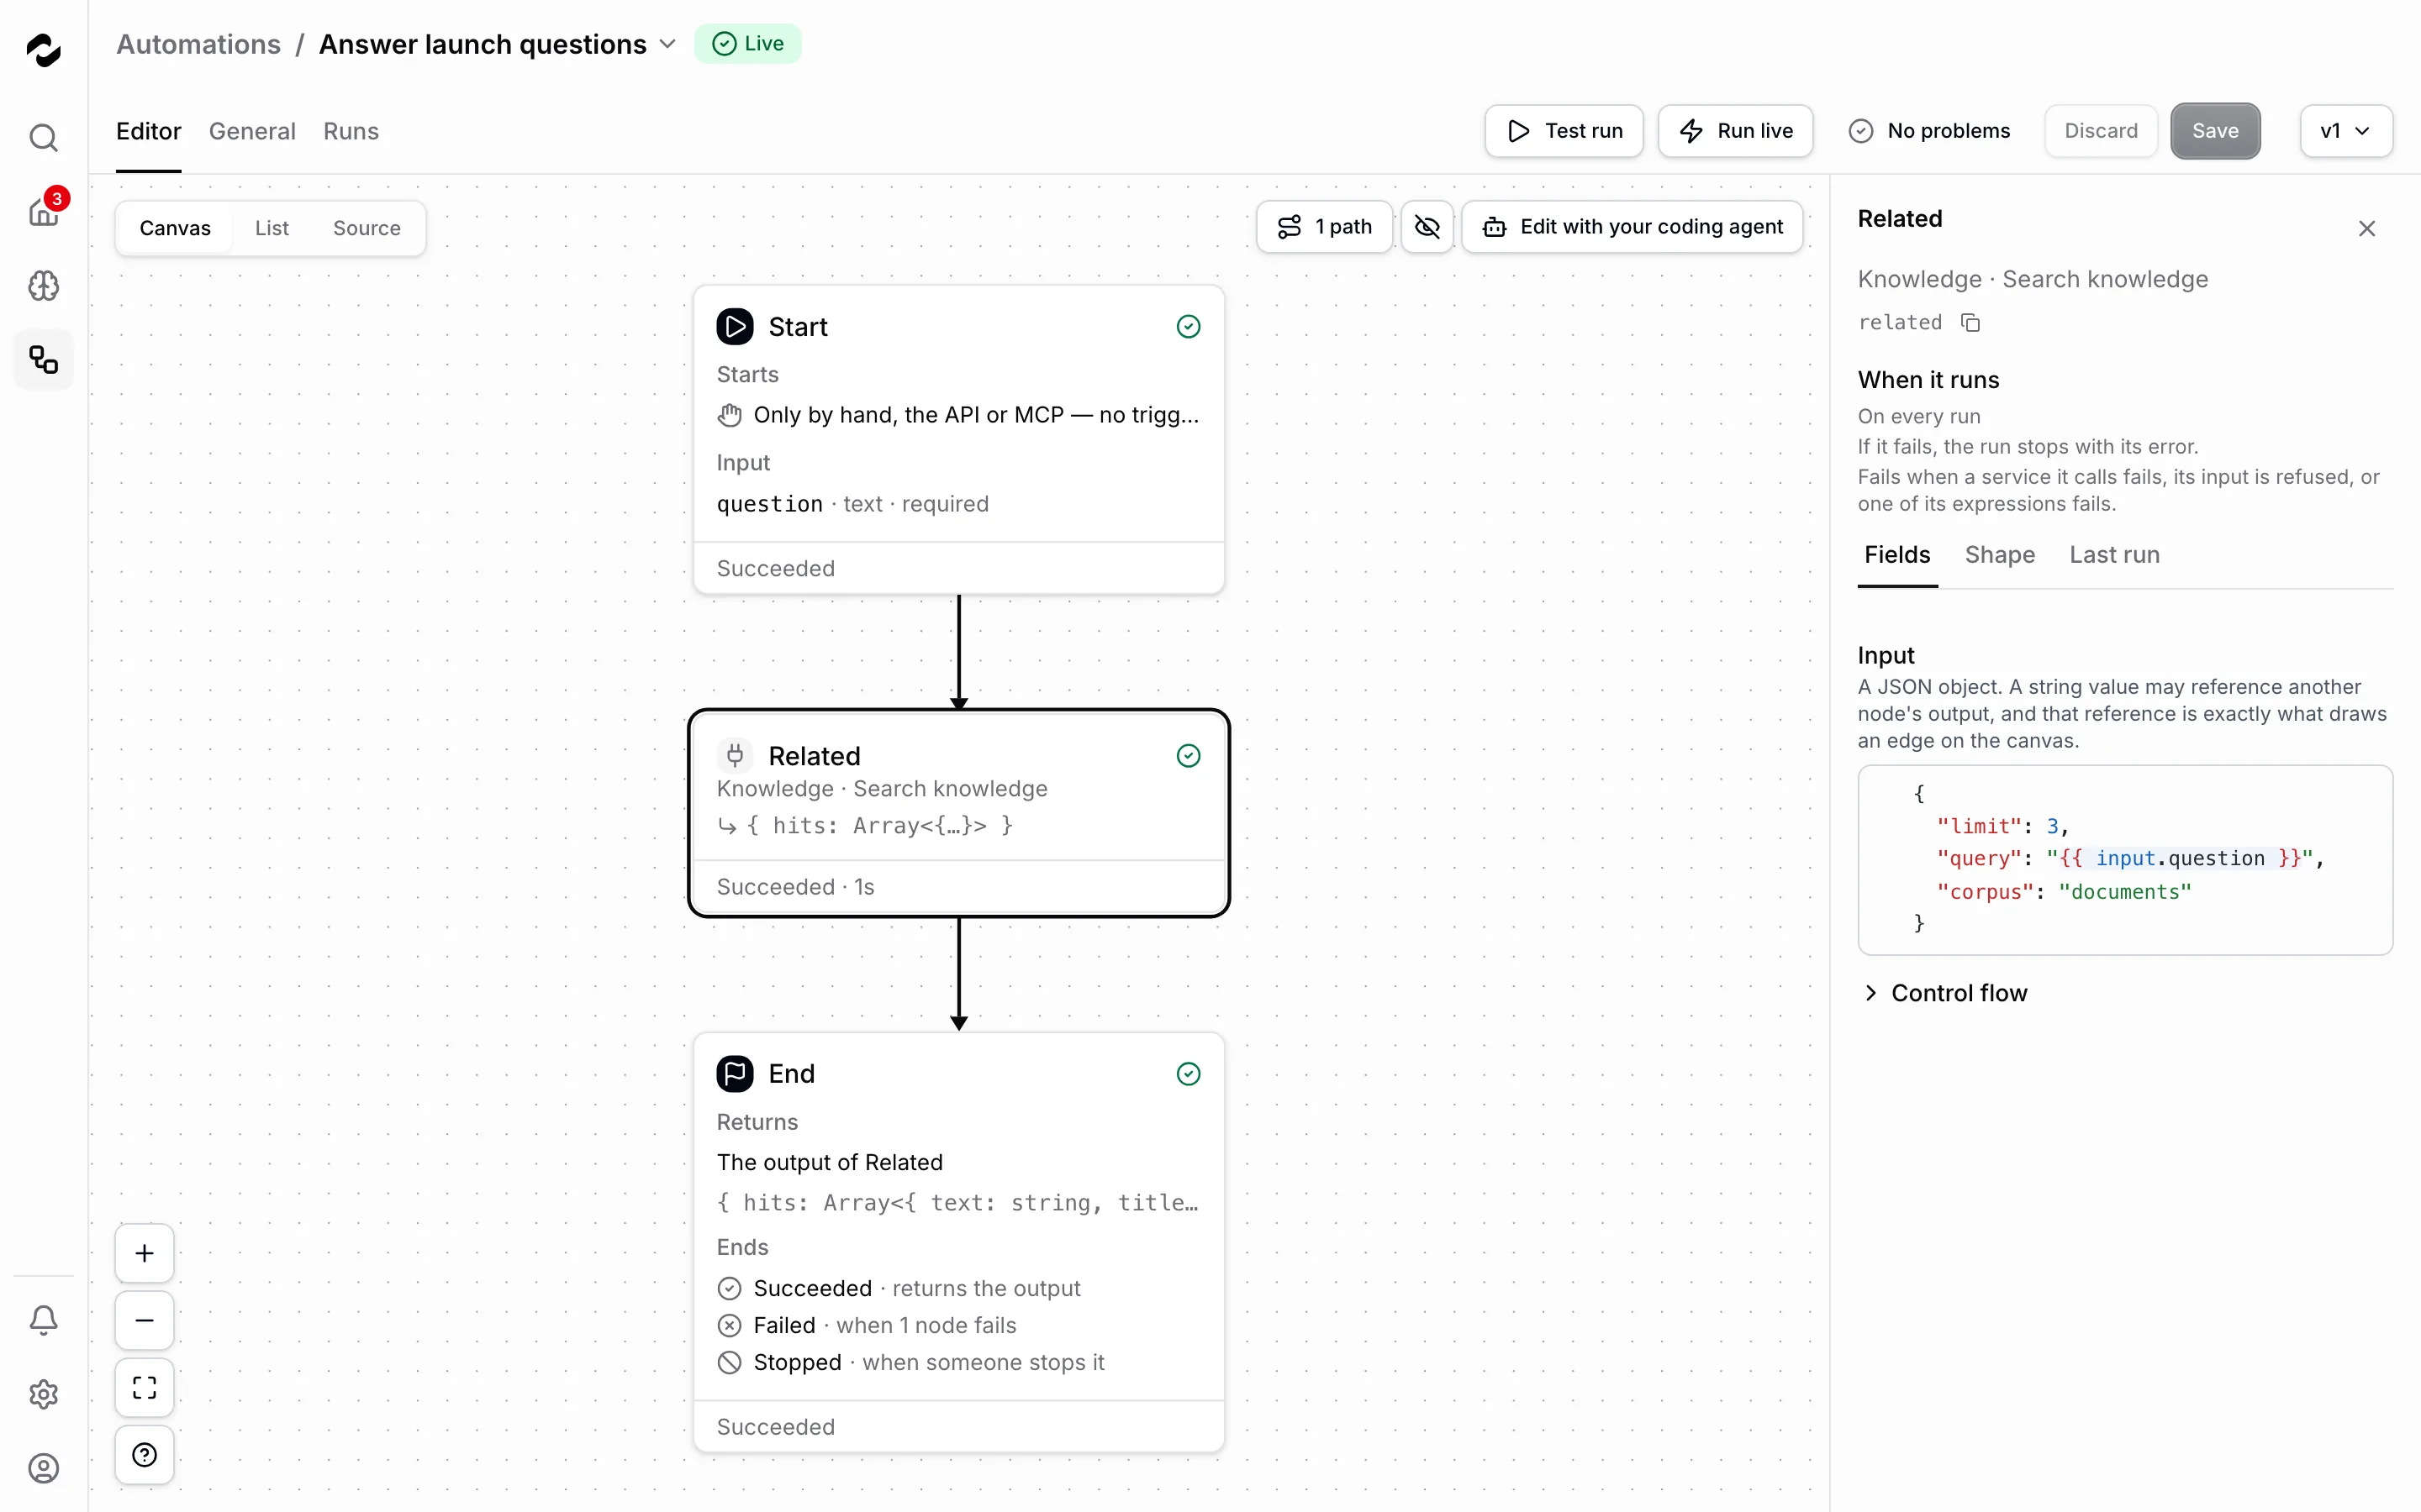Image resolution: width=2421 pixels, height=1512 pixels.
Task: Click Edit with your coding agent
Action: pyautogui.click(x=1632, y=227)
